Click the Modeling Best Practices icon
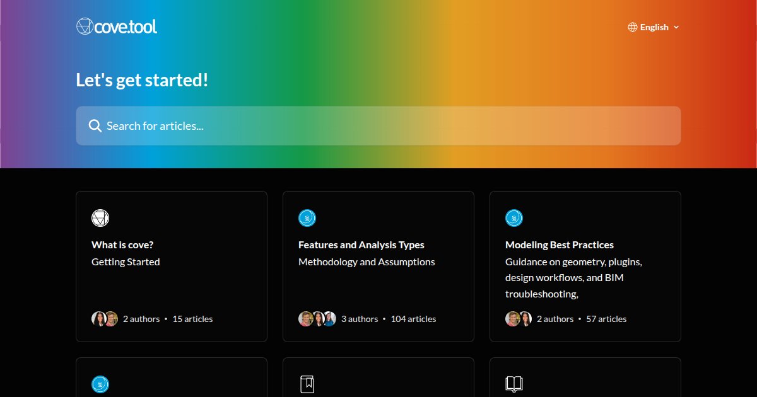Image resolution: width=757 pixels, height=397 pixels. [x=514, y=218]
